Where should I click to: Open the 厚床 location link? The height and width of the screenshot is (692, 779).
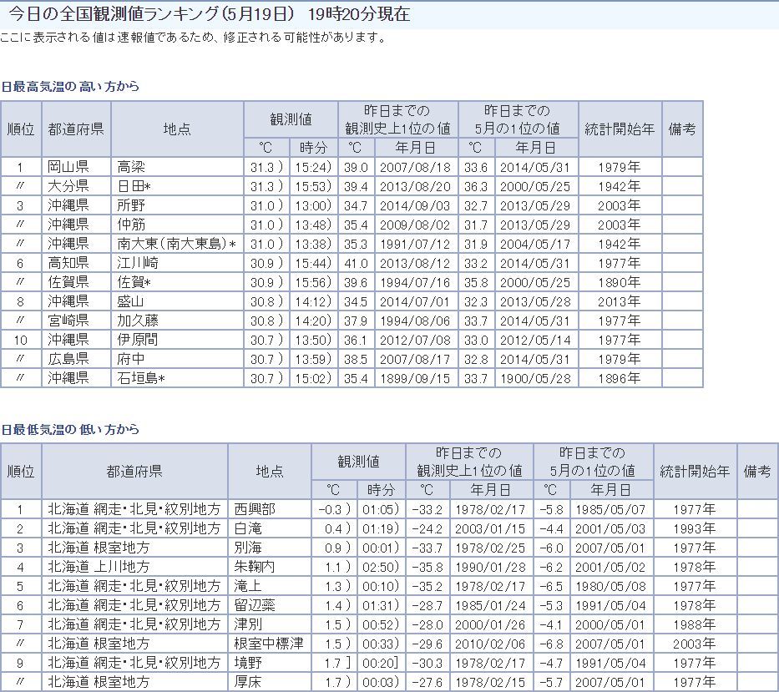(247, 682)
